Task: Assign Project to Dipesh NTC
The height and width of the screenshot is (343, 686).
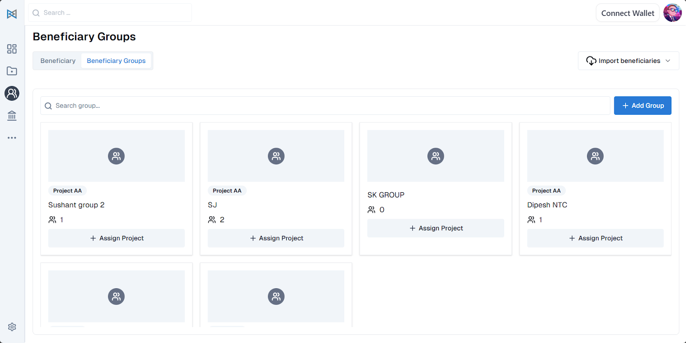Action: click(595, 238)
